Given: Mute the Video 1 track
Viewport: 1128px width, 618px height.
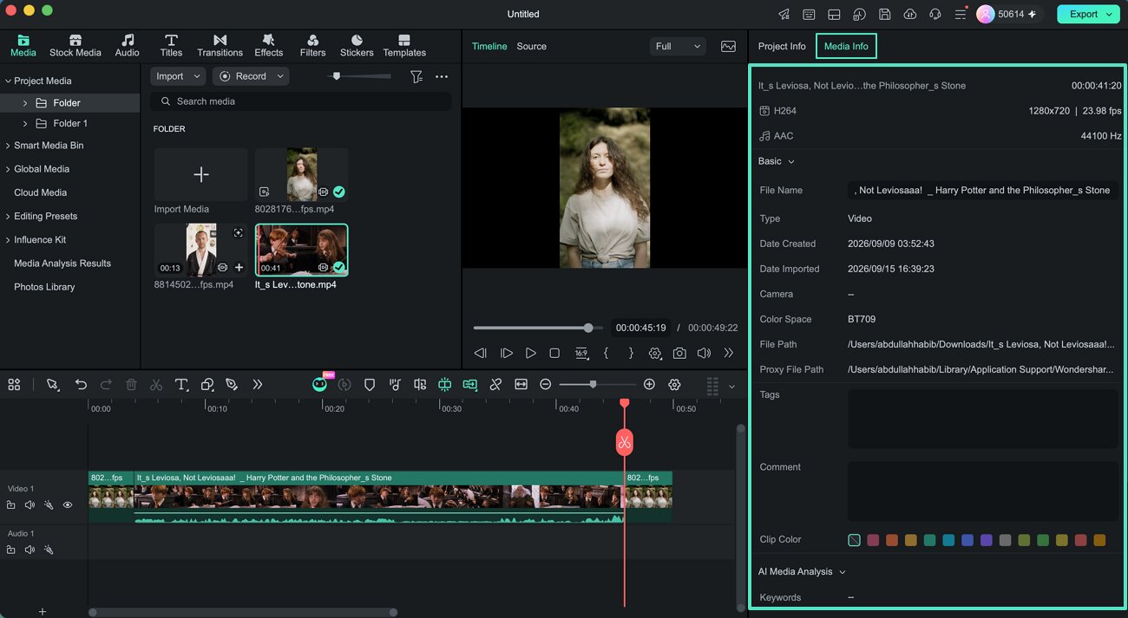Looking at the screenshot, I should [30, 504].
